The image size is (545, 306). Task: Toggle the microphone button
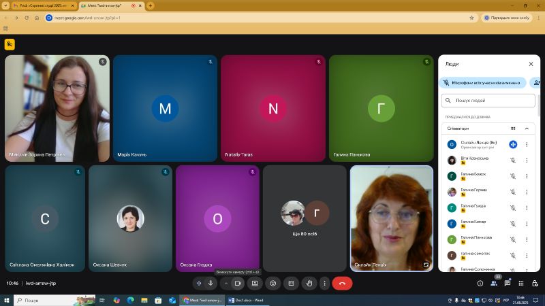tap(211, 283)
